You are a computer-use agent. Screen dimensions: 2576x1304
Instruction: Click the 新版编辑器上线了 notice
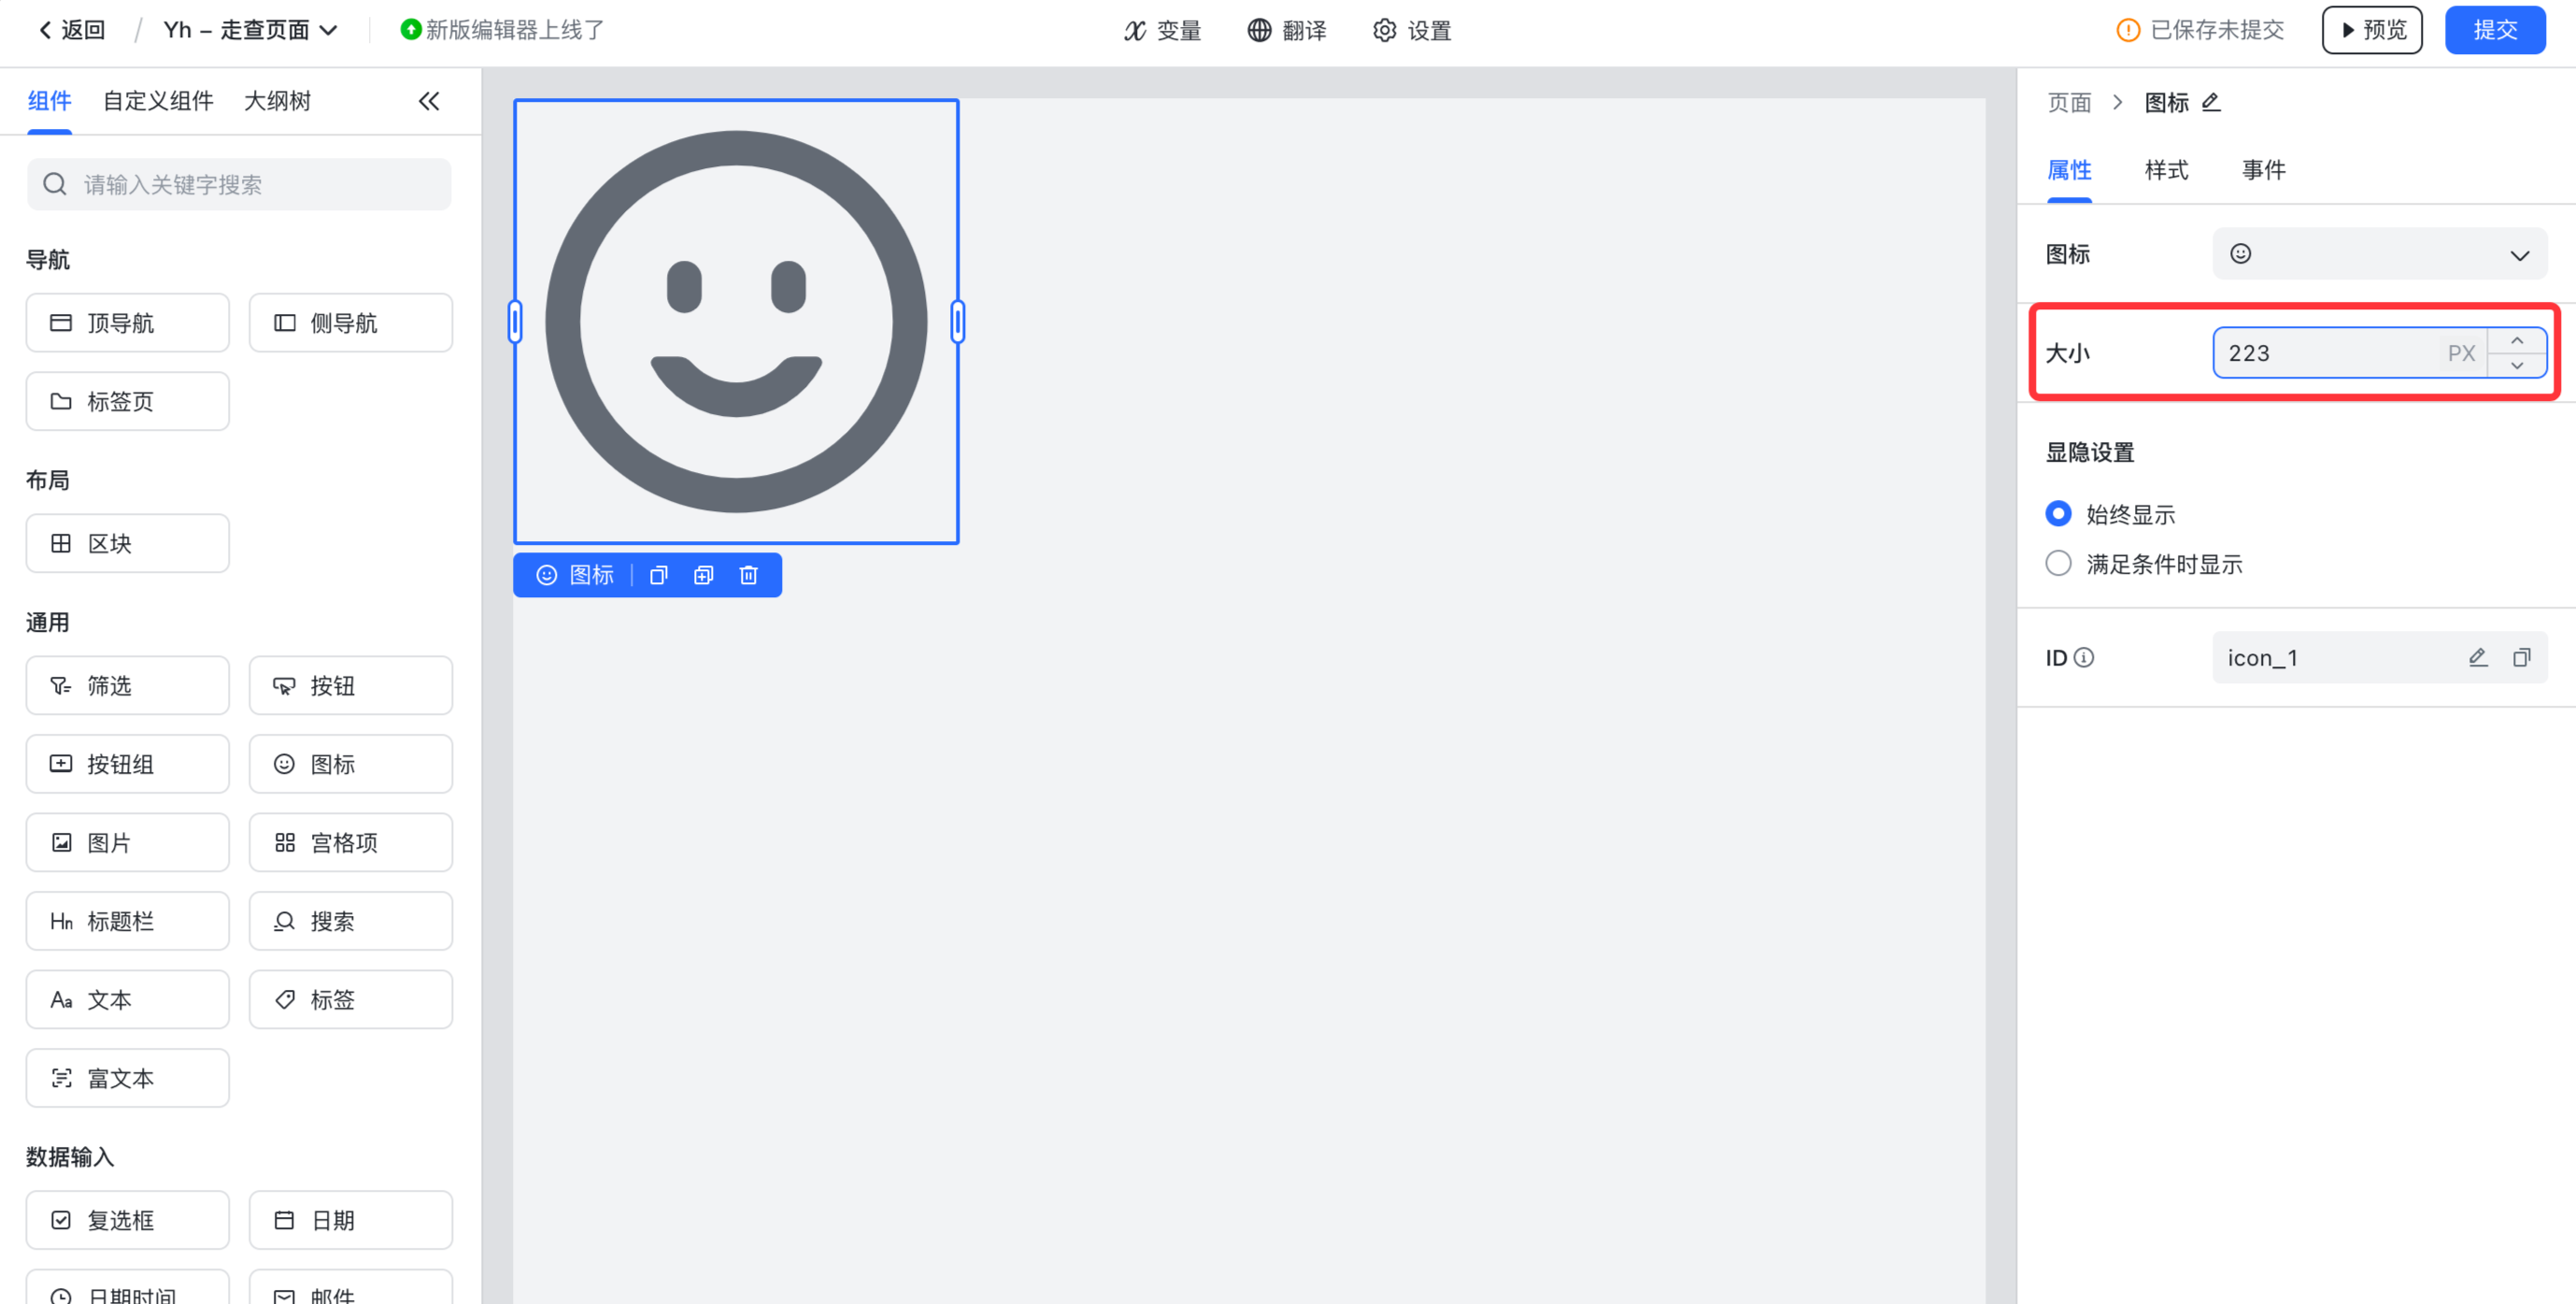point(502,30)
